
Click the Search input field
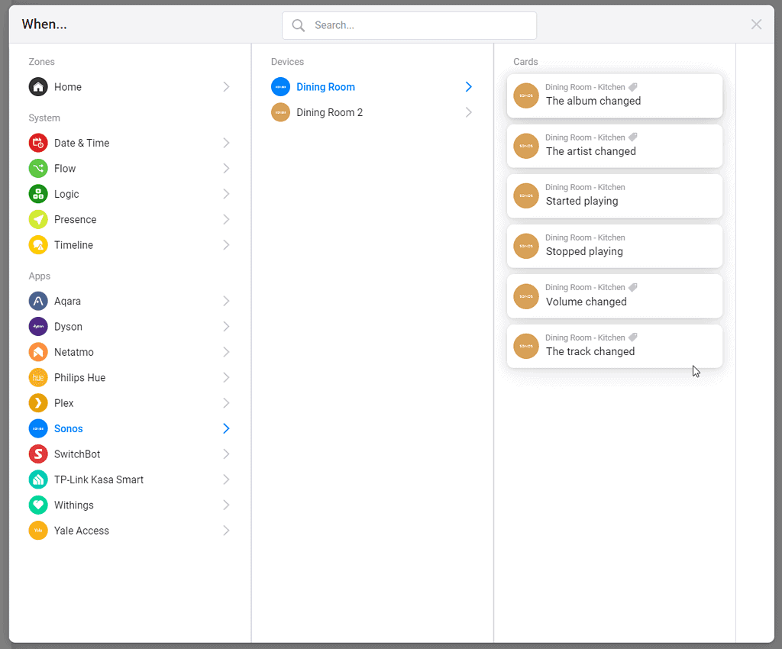coord(420,25)
